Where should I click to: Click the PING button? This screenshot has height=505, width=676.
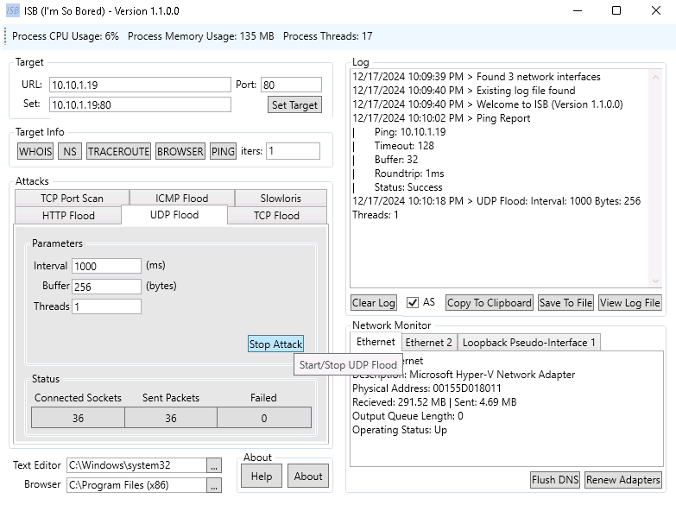point(223,151)
